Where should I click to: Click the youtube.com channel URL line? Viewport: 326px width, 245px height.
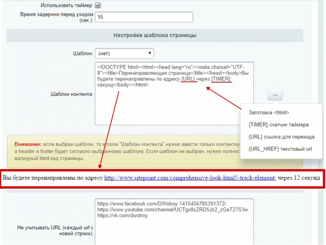(x=172, y=209)
